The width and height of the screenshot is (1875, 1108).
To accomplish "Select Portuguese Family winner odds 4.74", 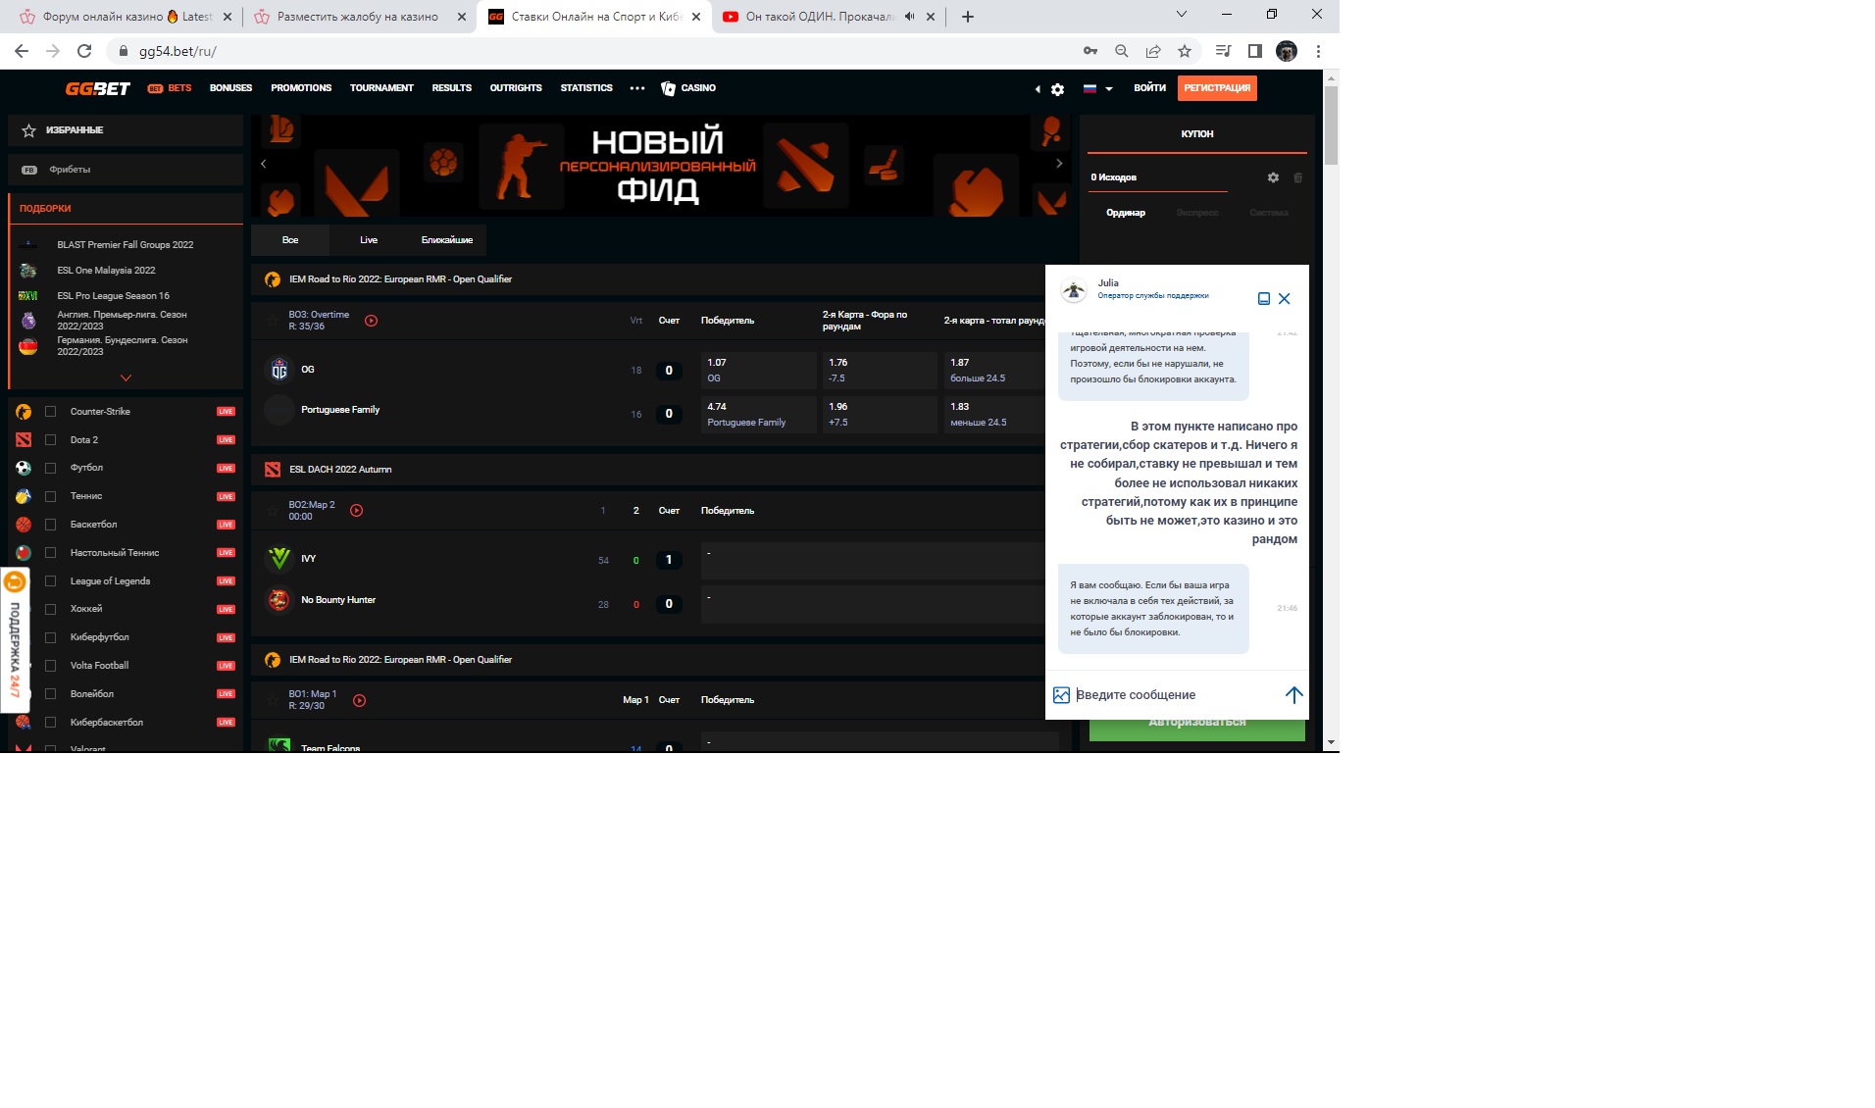I will click(758, 415).
